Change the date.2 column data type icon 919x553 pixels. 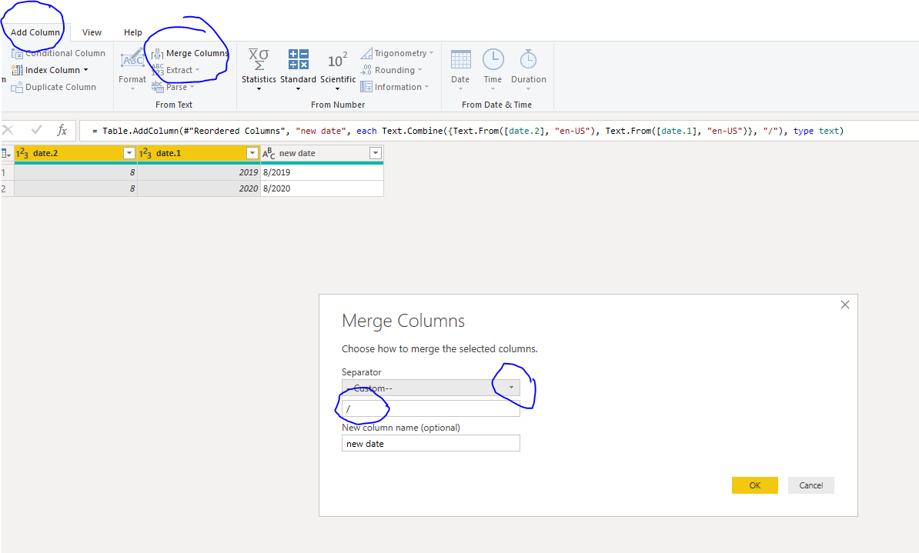pyautogui.click(x=22, y=153)
